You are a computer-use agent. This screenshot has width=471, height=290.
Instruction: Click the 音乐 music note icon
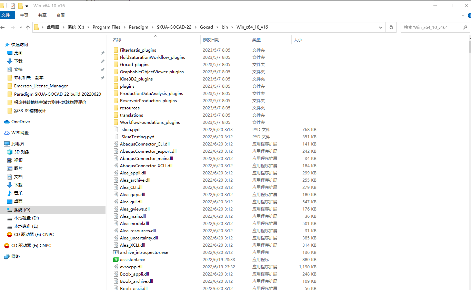(10, 193)
